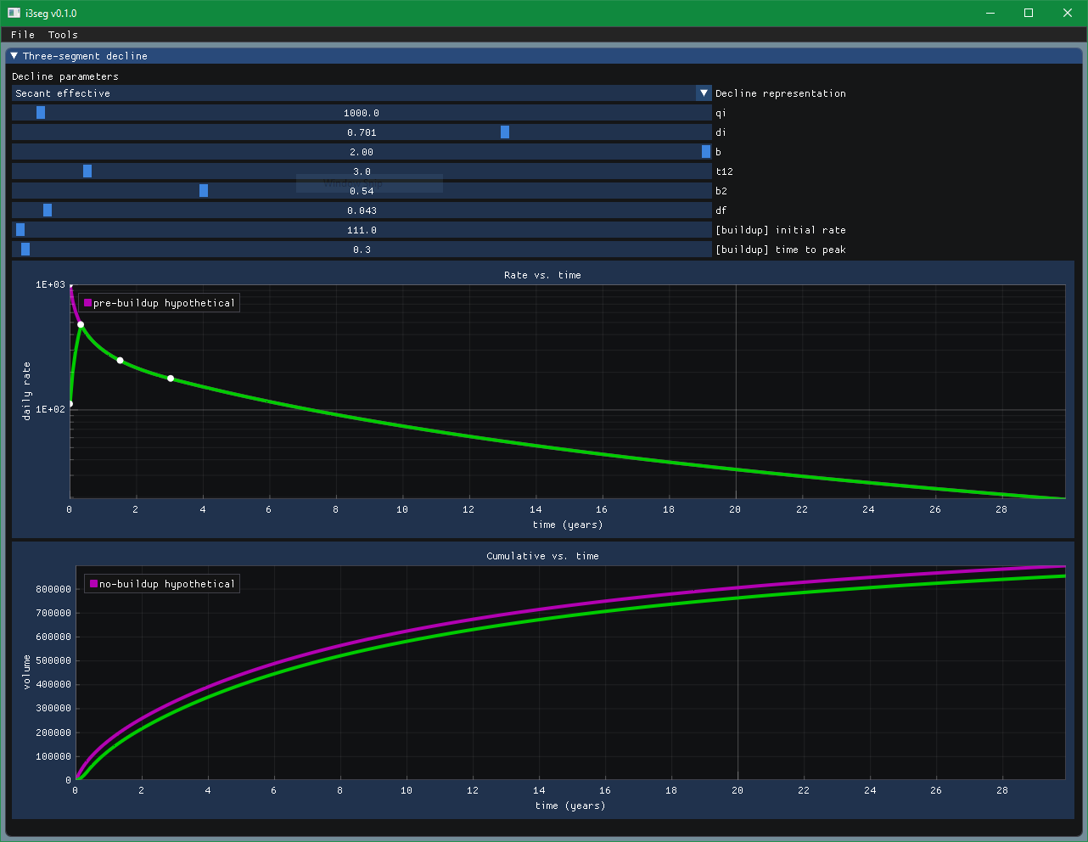Click the qi slider handle
The image size is (1088, 842).
coord(41,113)
